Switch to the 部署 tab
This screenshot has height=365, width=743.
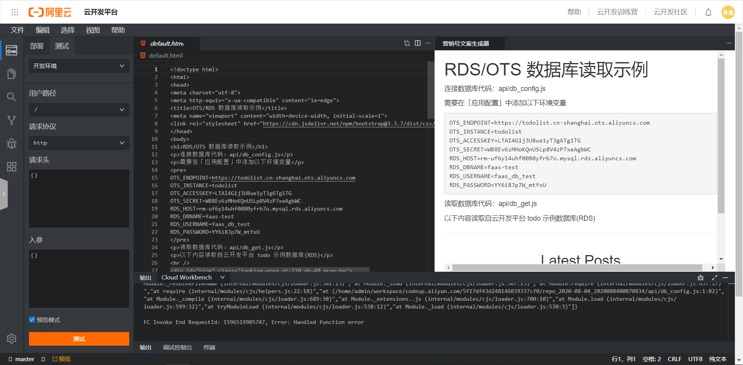click(x=37, y=46)
